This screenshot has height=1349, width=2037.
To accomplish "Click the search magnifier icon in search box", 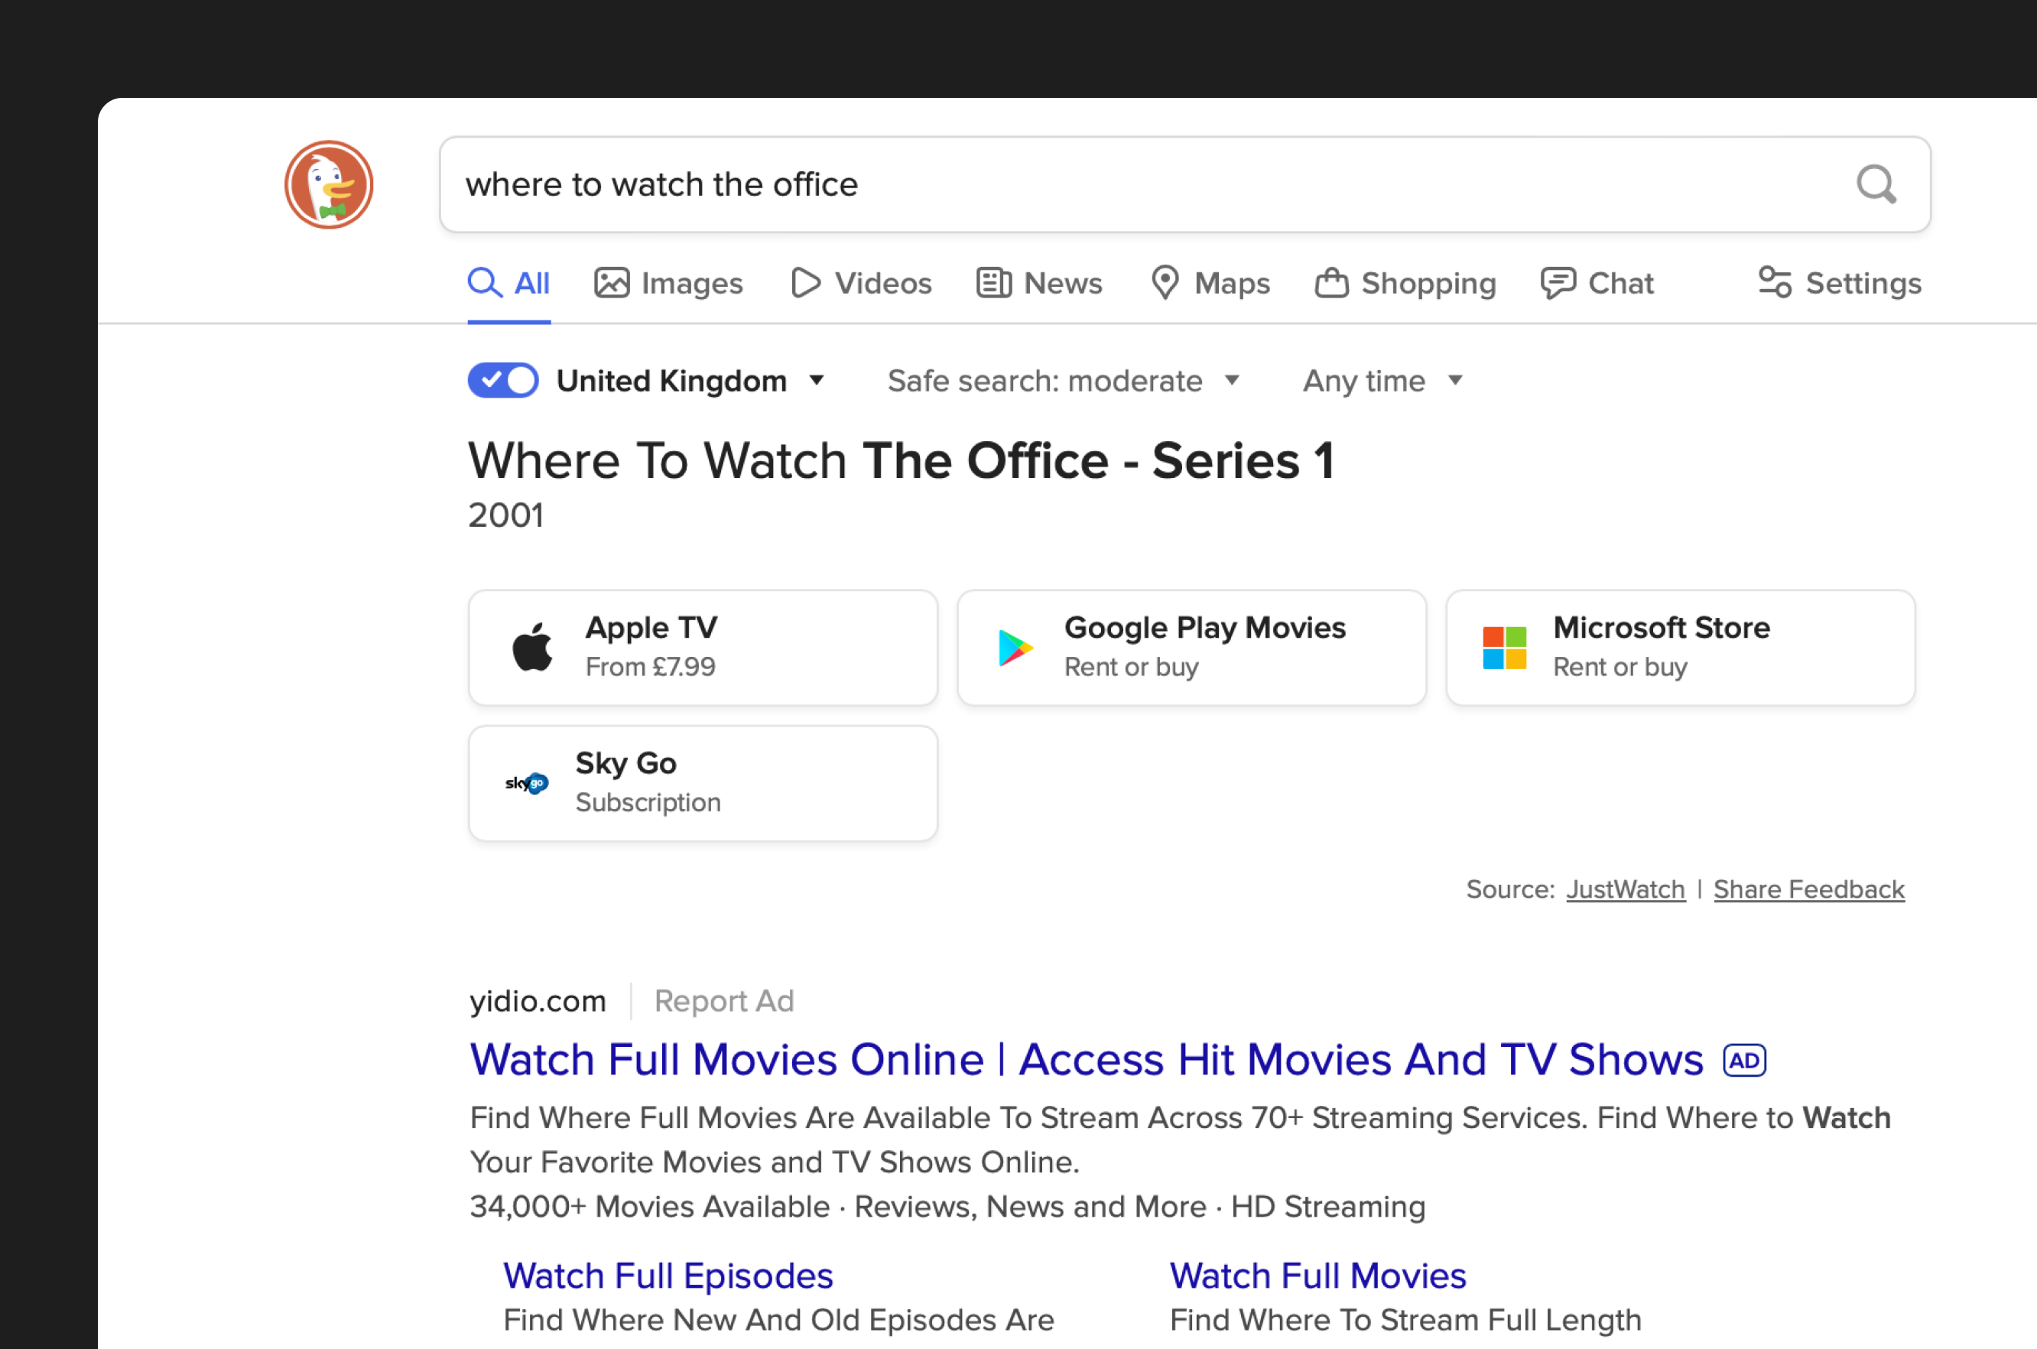I will tap(1876, 184).
